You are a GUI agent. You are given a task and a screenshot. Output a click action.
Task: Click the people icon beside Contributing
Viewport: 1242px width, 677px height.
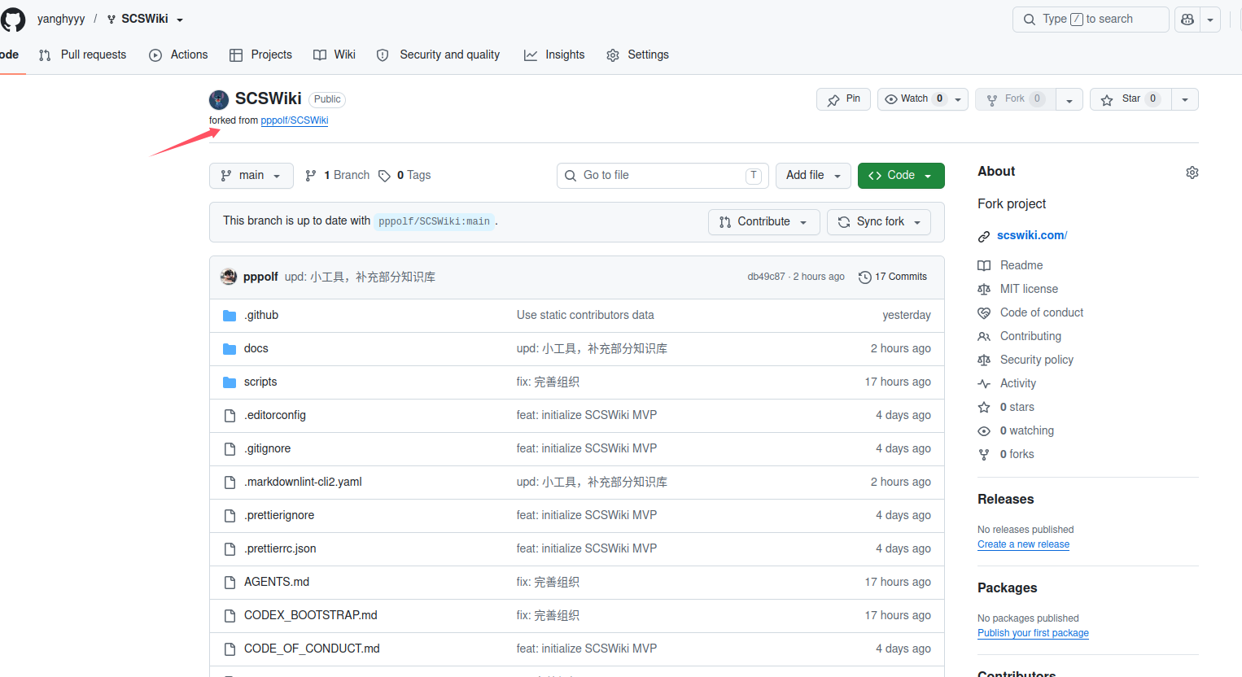984,336
